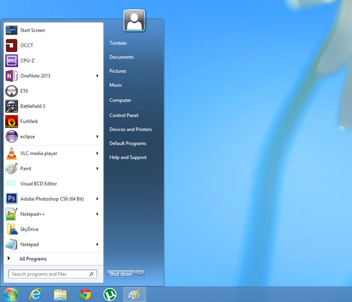Image resolution: width=352 pixels, height=302 pixels.
Task: Expand Paint jump list arrow
Action: click(97, 168)
